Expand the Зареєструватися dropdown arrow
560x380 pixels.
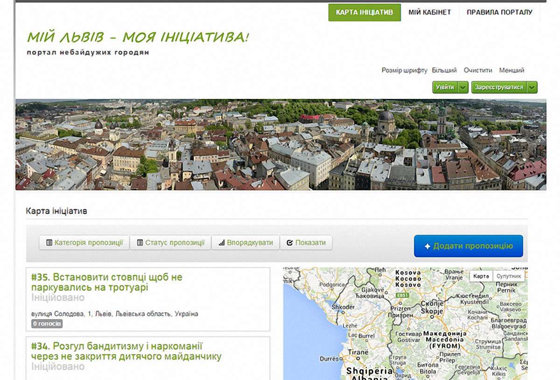[532, 87]
